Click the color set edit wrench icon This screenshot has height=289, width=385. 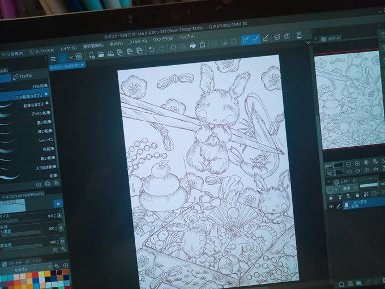[57, 266]
